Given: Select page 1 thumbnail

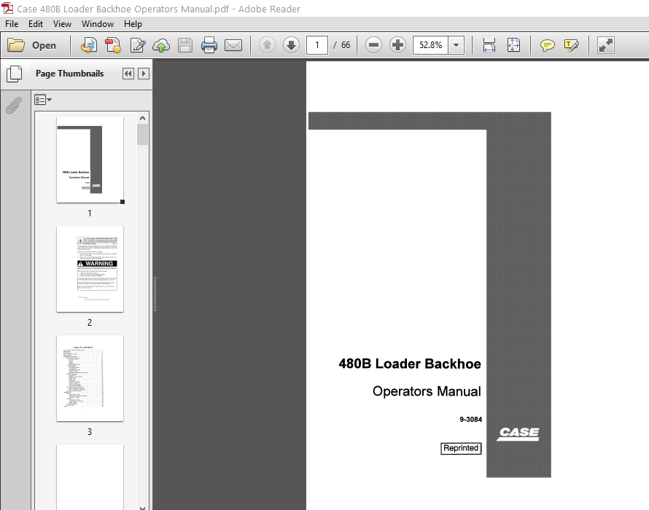Looking at the screenshot, I should 90,160.
